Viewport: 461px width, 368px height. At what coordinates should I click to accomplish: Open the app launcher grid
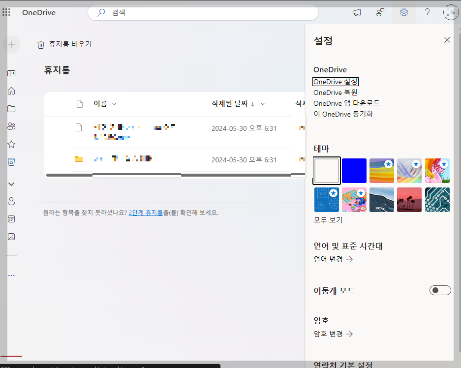point(6,12)
